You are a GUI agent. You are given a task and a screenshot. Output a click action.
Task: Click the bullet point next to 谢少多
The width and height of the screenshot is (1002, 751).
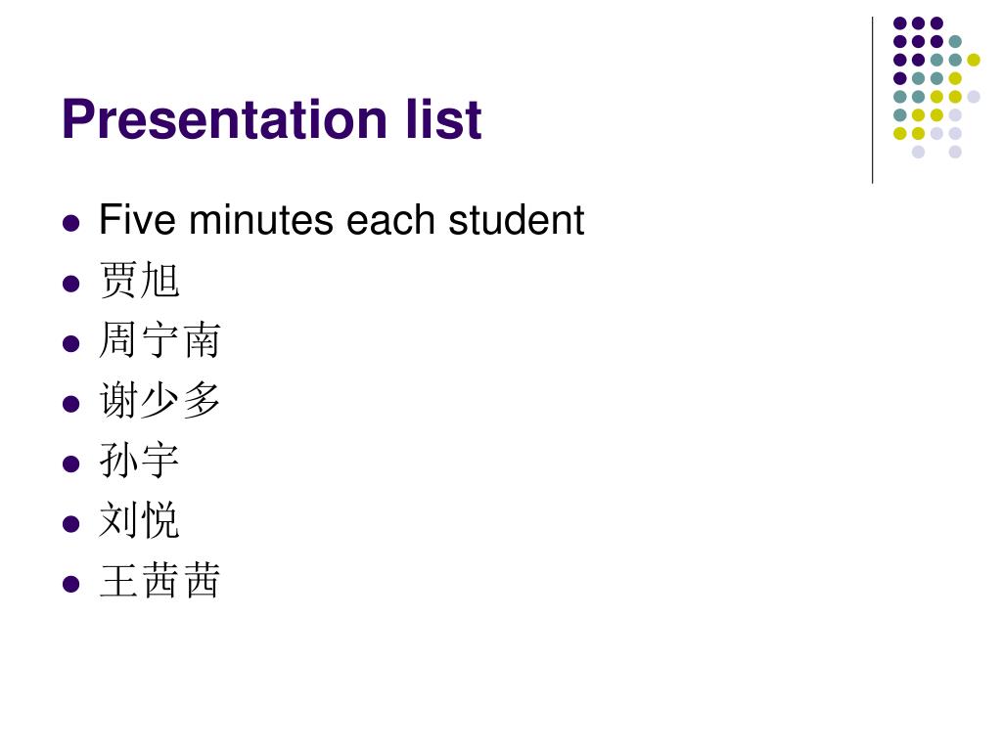pos(70,404)
